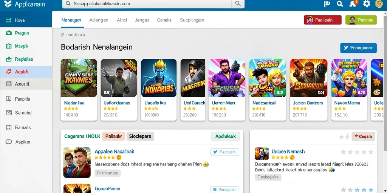
Task: Click the Azroilil sidebar icon
Action: click(9, 84)
